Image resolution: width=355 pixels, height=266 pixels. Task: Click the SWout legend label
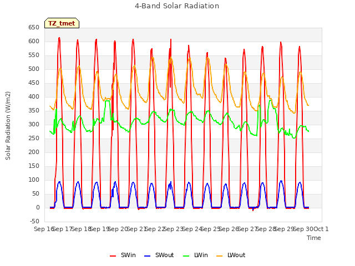164,255
